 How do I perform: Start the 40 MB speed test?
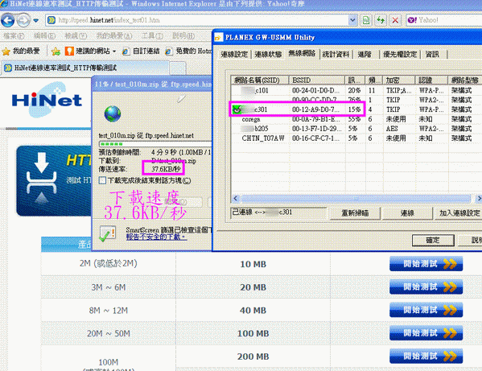point(426,310)
